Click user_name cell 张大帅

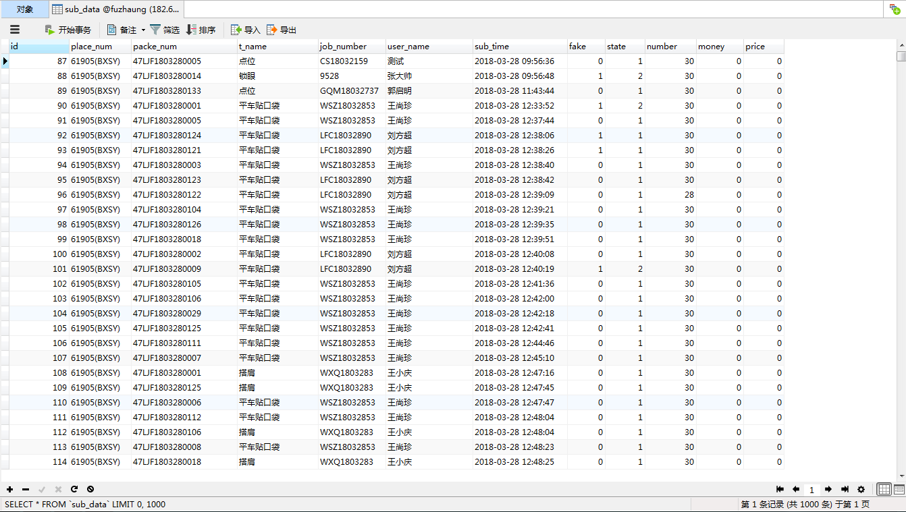pyautogui.click(x=429, y=76)
